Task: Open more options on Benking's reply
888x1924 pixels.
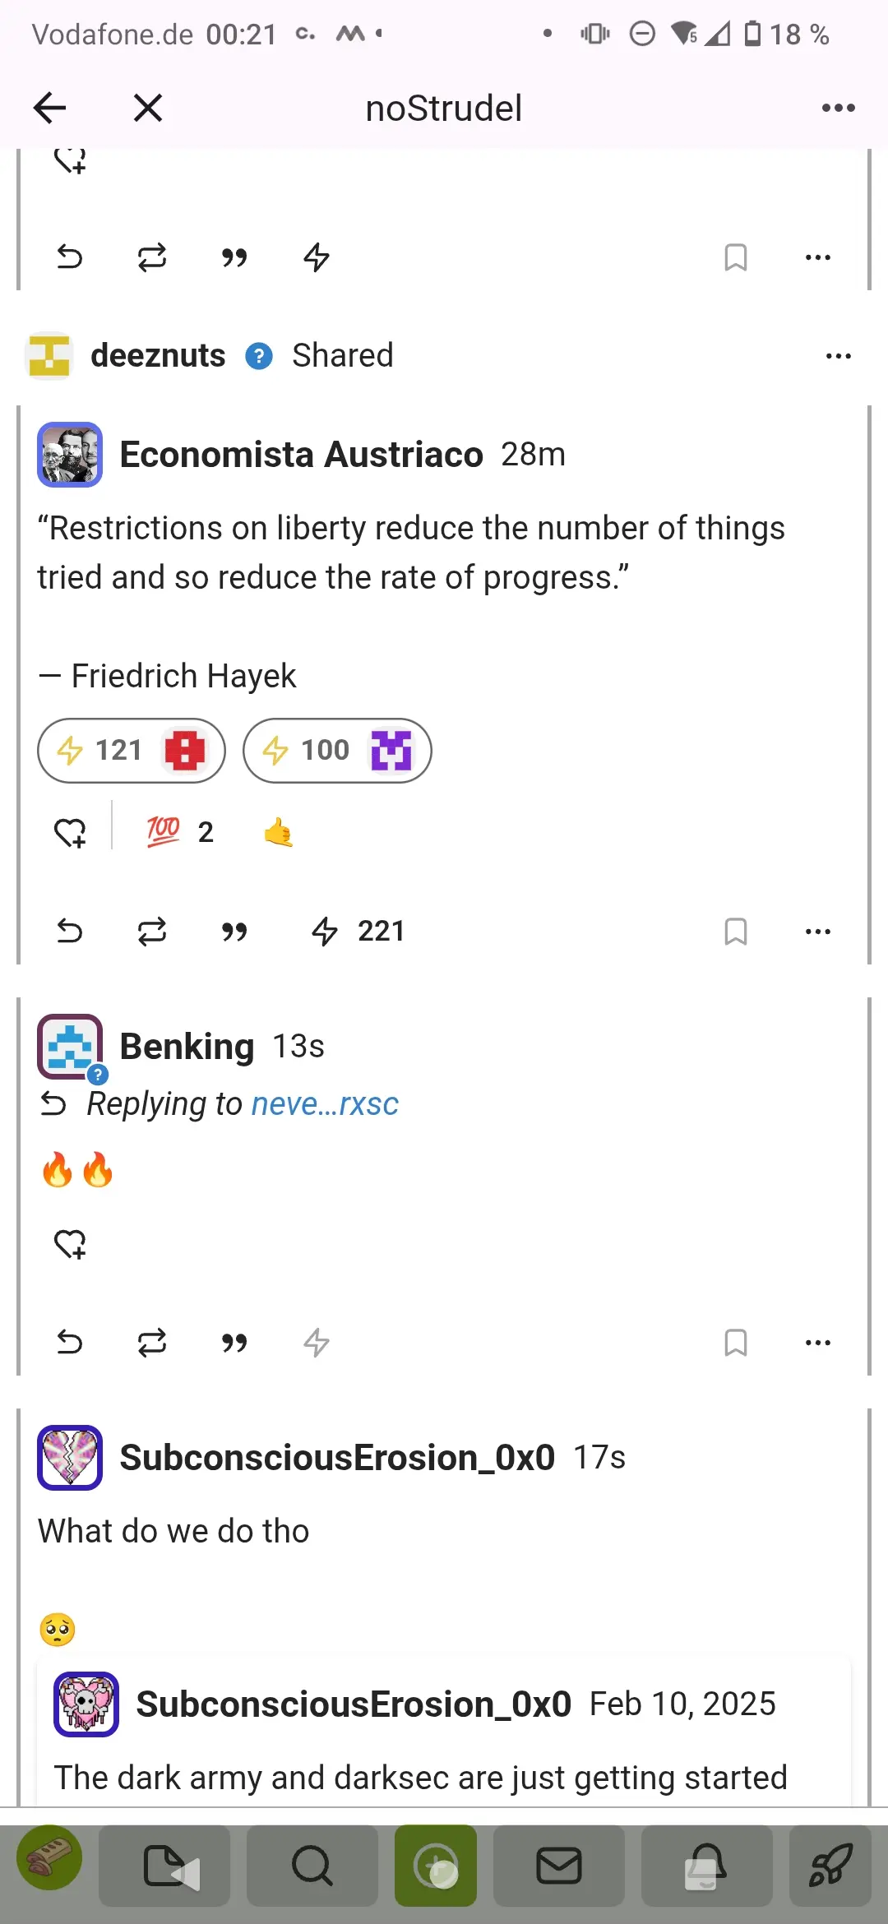Action: pyautogui.click(x=818, y=1343)
